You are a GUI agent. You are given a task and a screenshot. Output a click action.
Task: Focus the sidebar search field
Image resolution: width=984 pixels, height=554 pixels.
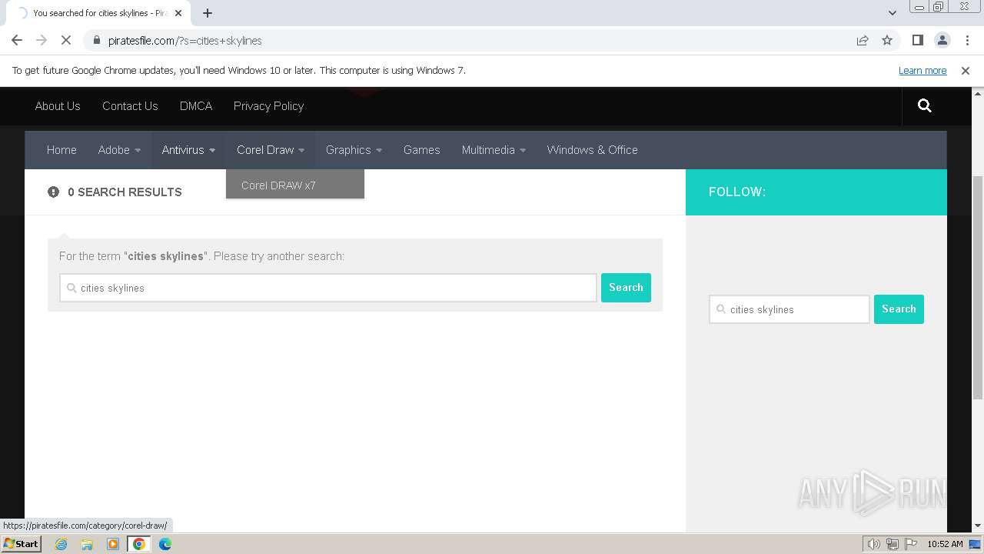pos(790,309)
